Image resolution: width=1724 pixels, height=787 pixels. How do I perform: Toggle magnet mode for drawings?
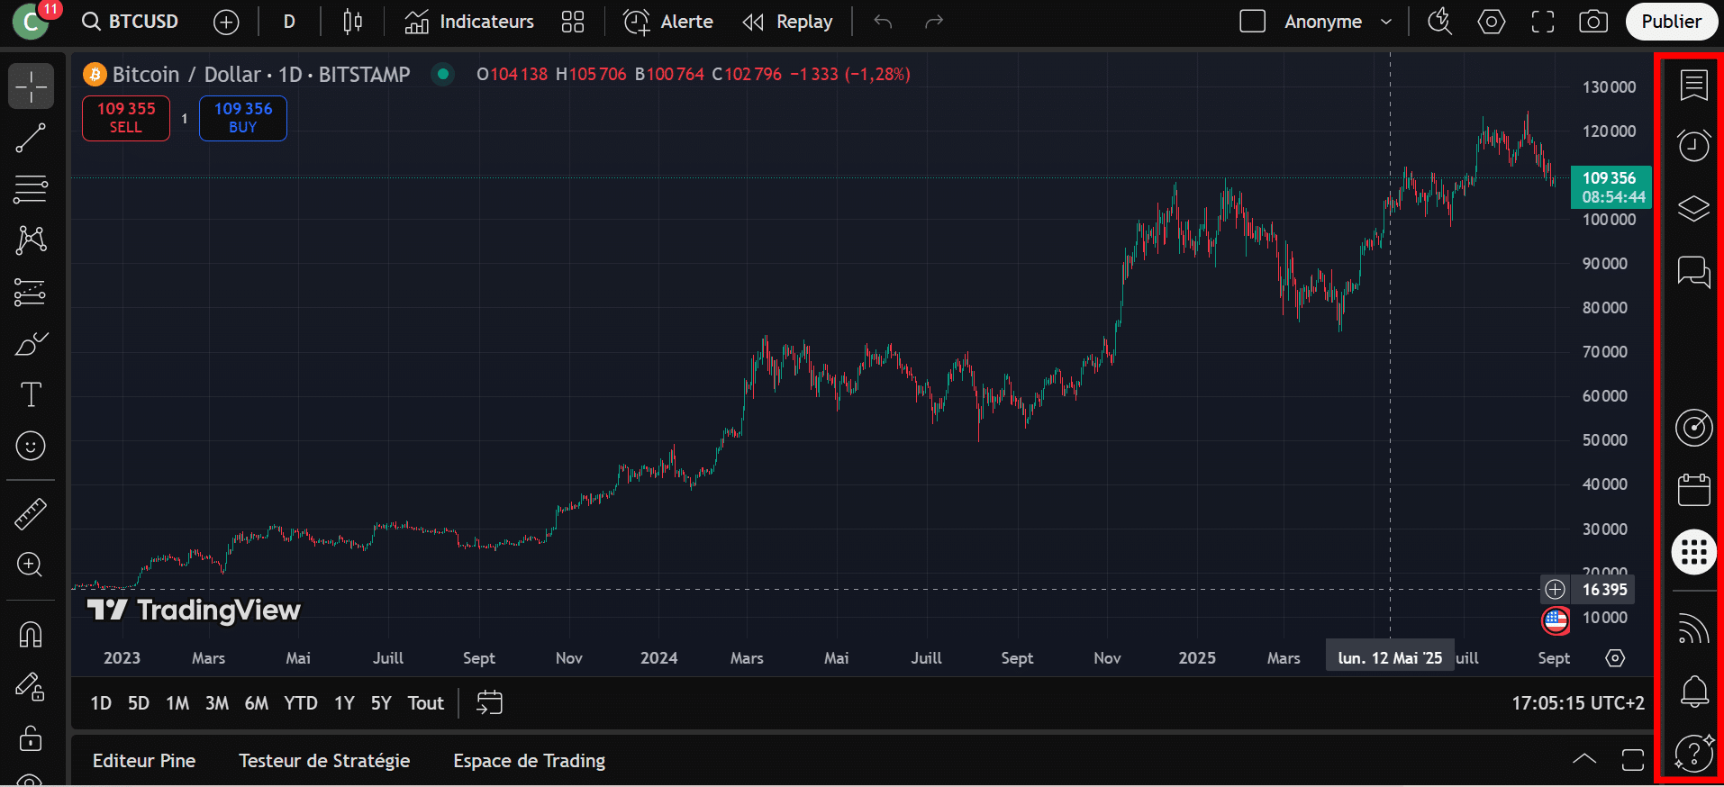(31, 635)
